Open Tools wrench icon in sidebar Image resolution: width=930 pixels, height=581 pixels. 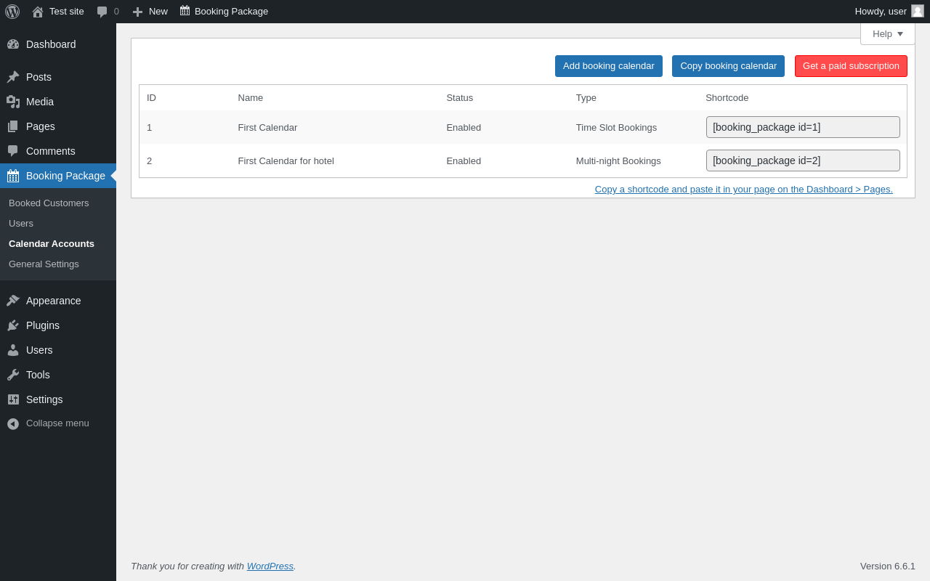pos(13,375)
